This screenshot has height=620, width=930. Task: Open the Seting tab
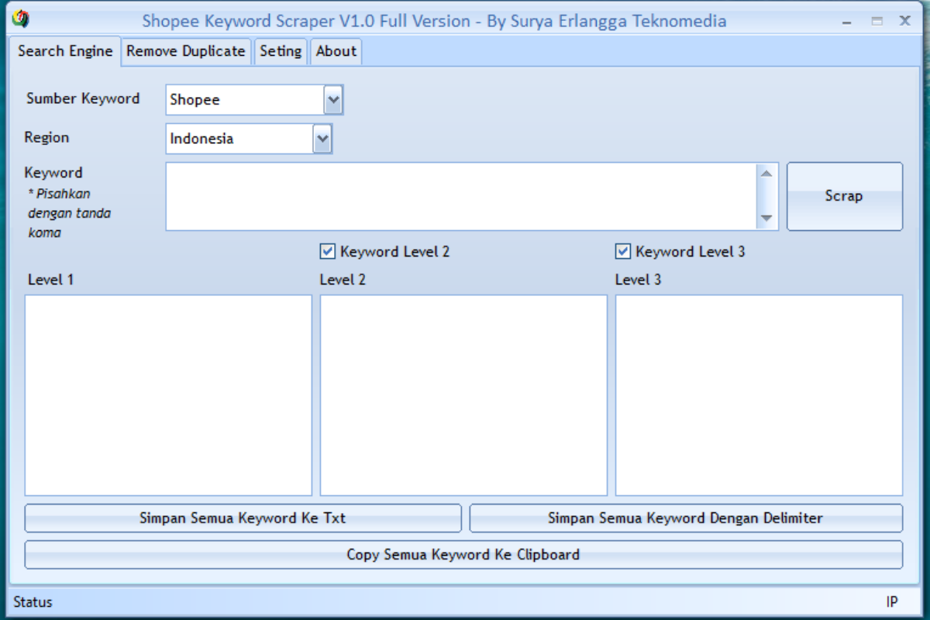[x=281, y=51]
